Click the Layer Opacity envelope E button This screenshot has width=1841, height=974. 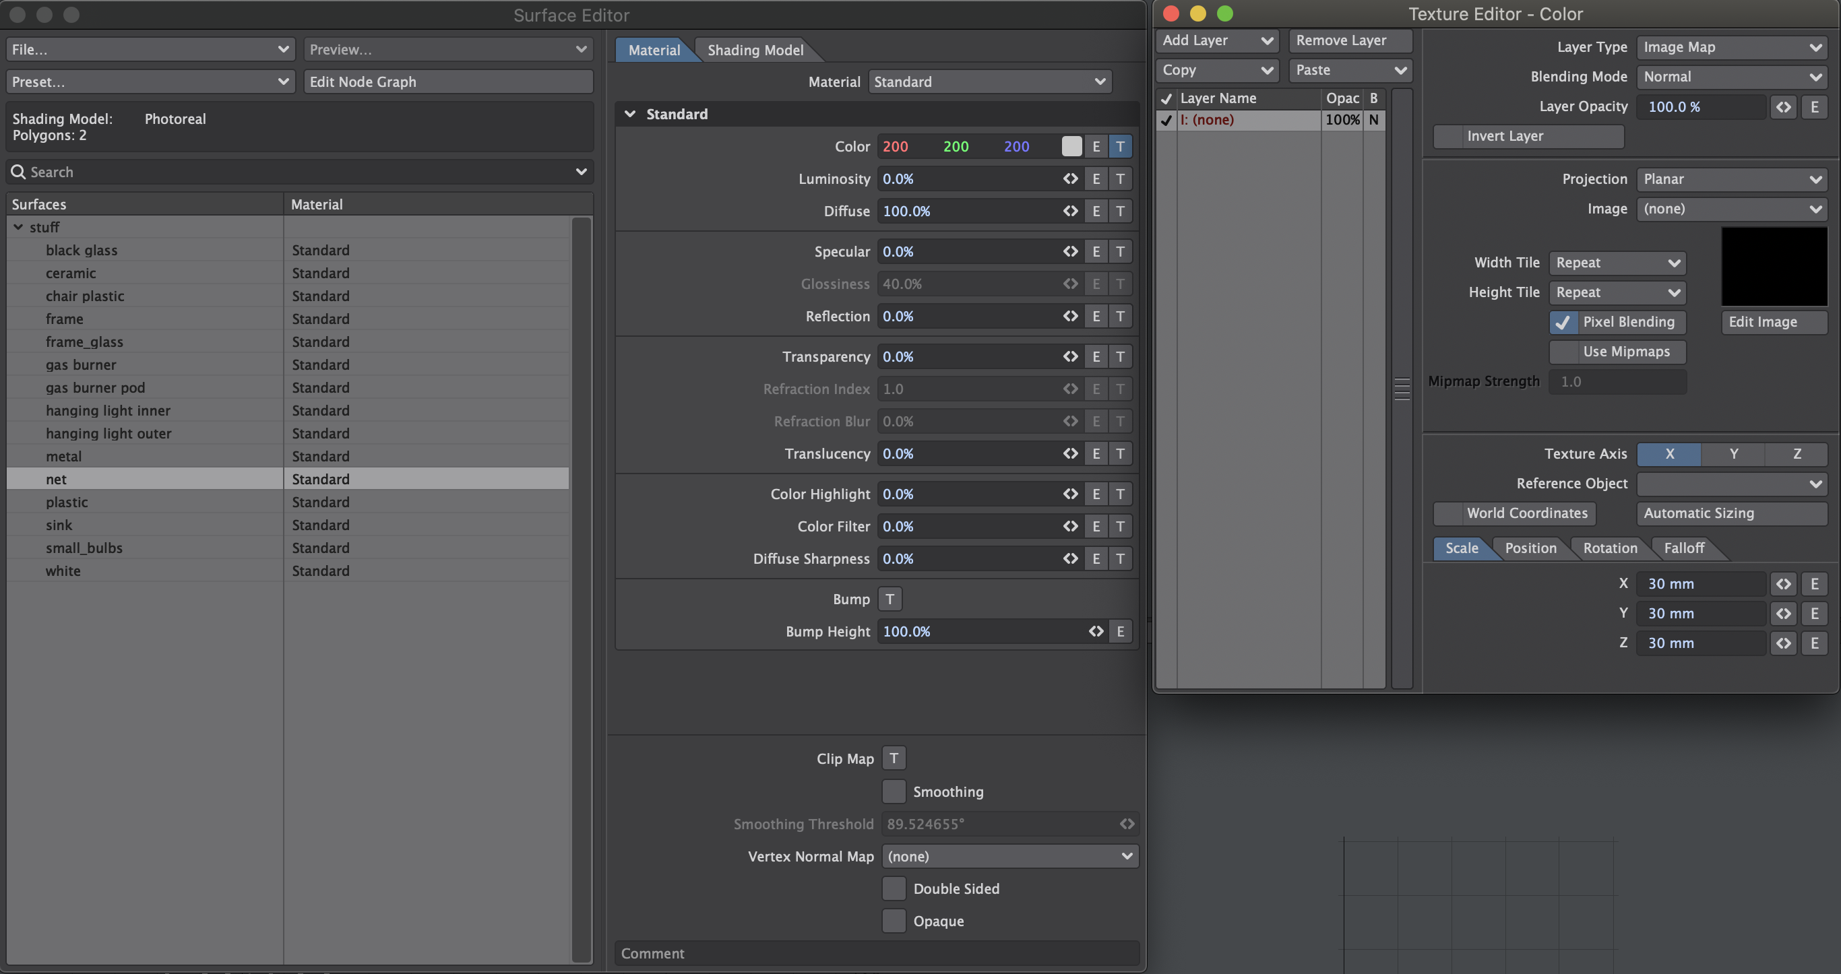(1814, 106)
